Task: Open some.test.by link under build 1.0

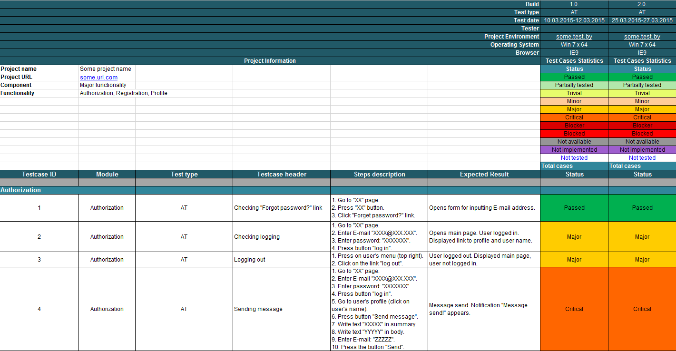Action: tap(574, 37)
